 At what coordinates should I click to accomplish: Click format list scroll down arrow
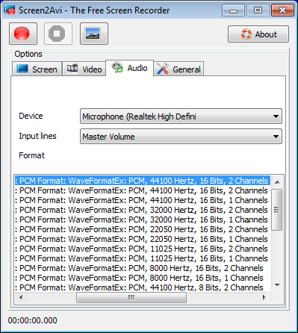277,285
